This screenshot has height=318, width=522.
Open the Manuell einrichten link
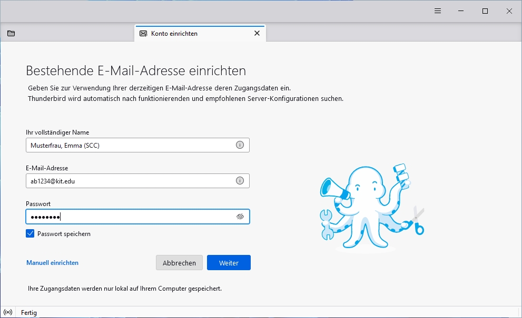(52, 263)
